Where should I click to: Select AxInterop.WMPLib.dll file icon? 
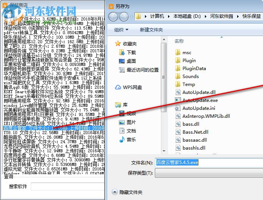[178, 116]
